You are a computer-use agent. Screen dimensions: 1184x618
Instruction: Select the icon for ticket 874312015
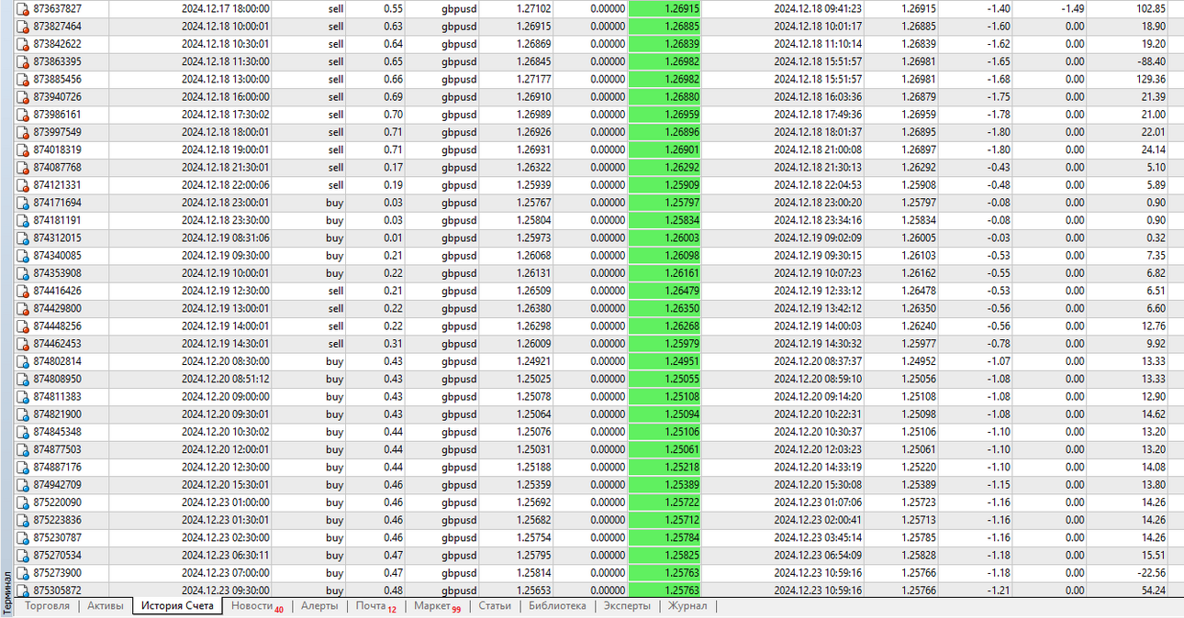pyautogui.click(x=23, y=238)
